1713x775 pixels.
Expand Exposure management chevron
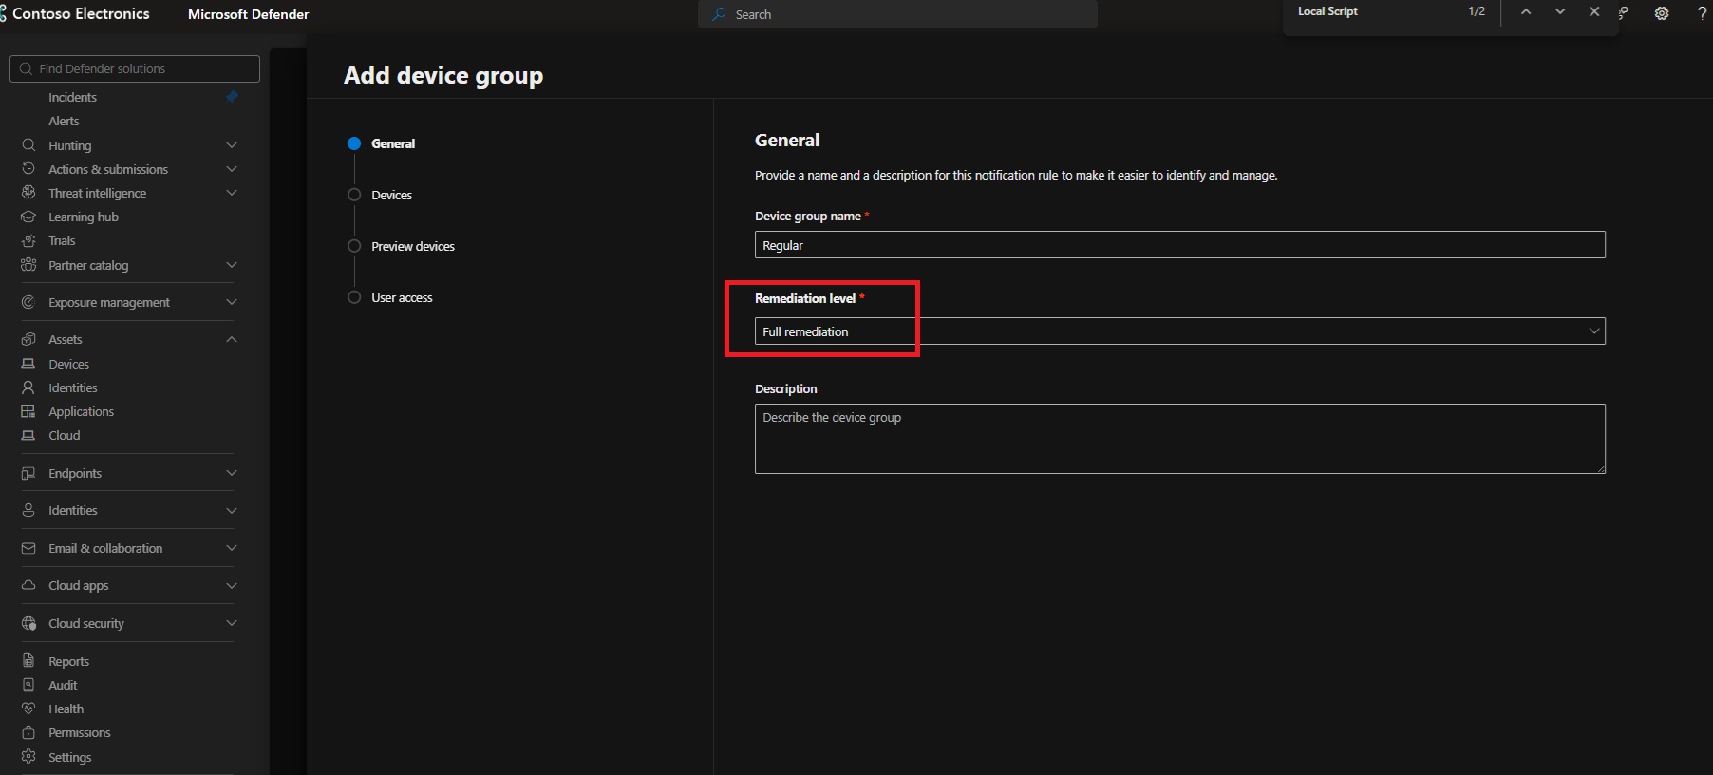coord(232,302)
